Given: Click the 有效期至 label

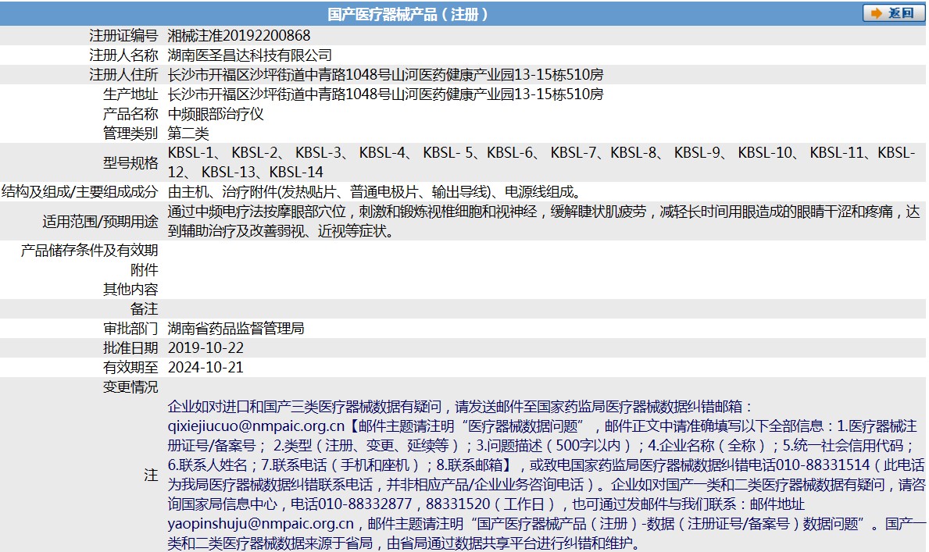Looking at the screenshot, I should click(x=131, y=368).
